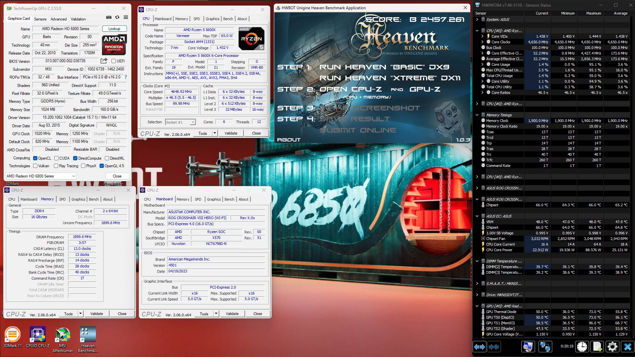635x357 pixels.
Task: Click HWiNFO collapse columns arrows icon
Action: pyautogui.click(x=494, y=347)
